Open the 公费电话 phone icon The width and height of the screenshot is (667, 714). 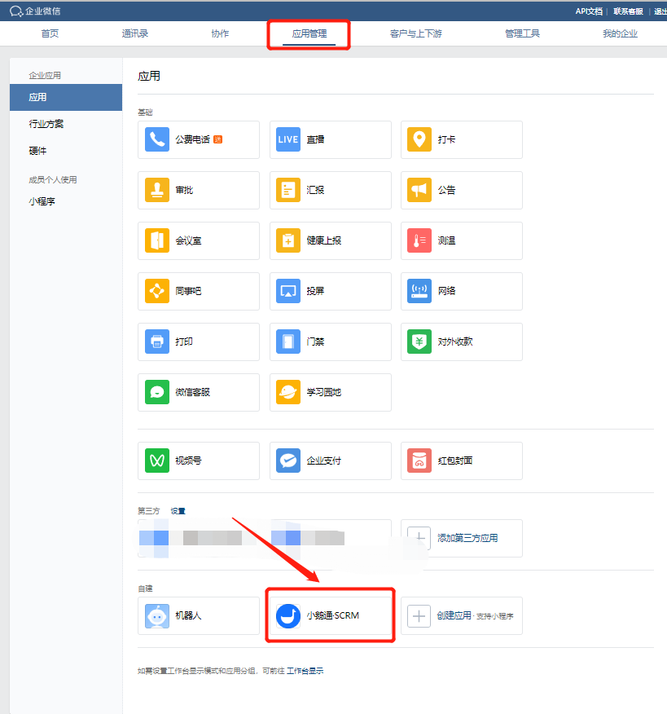coord(157,139)
